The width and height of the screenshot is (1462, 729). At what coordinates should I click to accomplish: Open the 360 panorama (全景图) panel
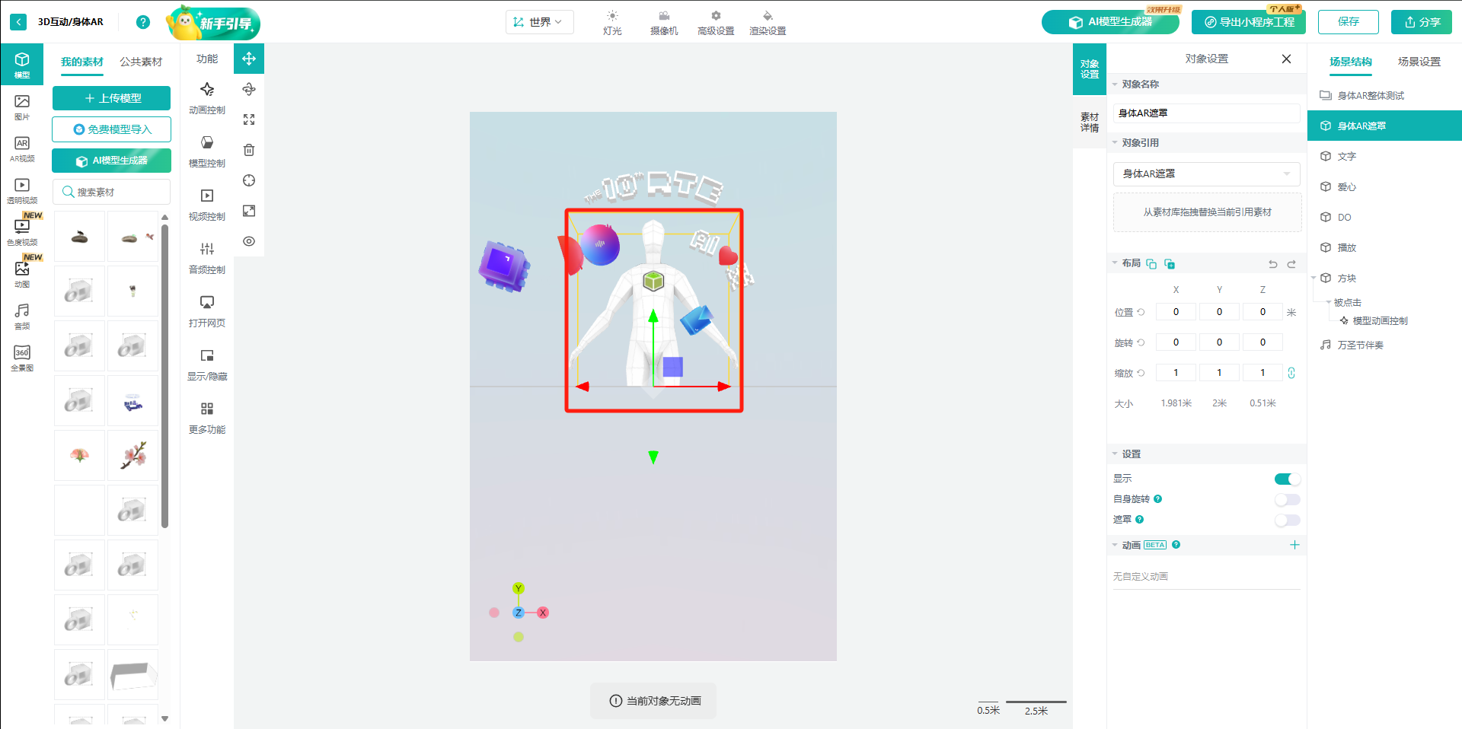[22, 358]
